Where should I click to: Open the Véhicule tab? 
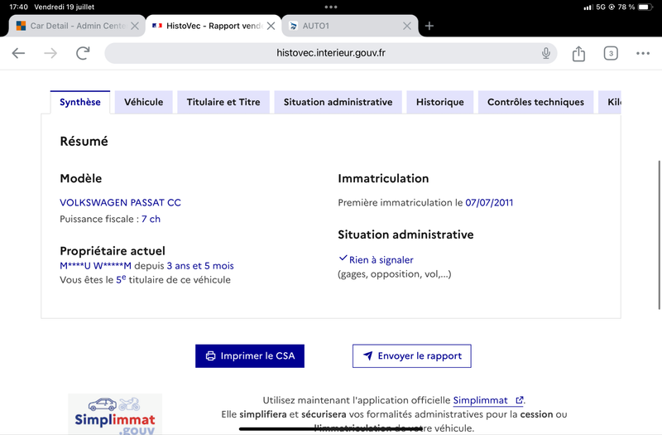pos(143,102)
